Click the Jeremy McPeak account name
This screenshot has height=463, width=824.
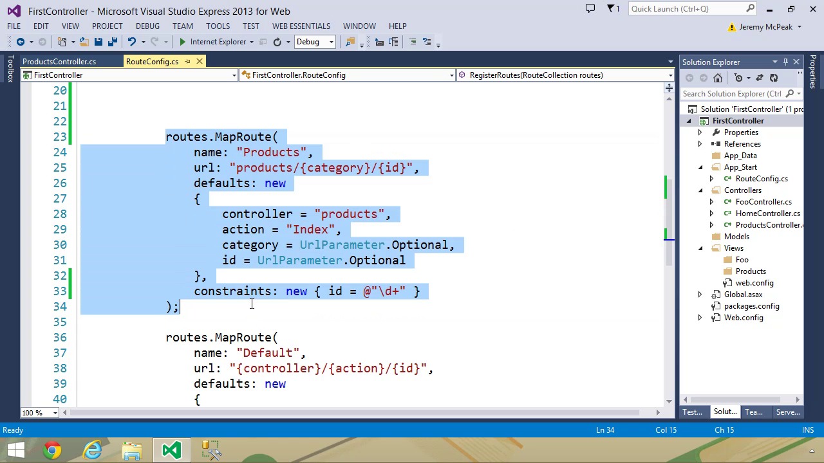[765, 27]
